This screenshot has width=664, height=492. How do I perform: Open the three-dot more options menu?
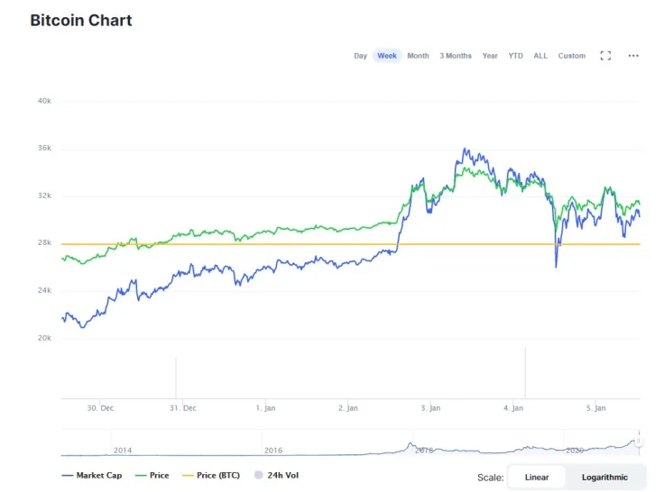coord(633,56)
